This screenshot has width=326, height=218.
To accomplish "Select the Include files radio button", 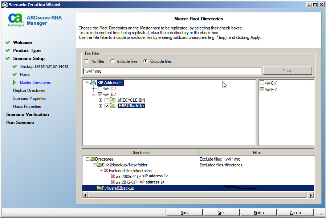I will pyautogui.click(x=113, y=61).
